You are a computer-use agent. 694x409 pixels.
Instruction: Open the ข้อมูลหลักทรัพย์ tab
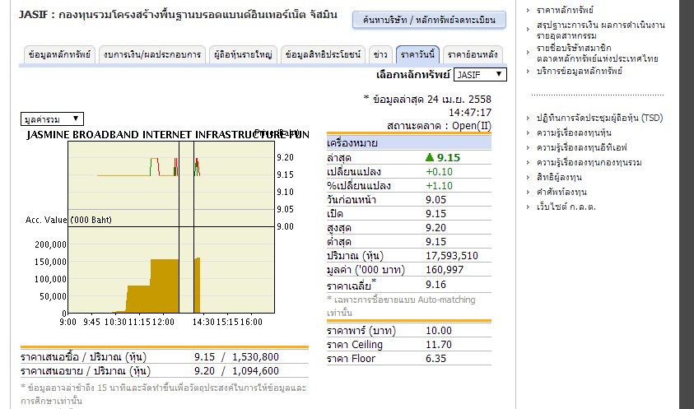click(x=59, y=55)
